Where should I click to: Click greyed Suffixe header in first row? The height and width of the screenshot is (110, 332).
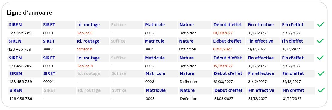[118, 25]
